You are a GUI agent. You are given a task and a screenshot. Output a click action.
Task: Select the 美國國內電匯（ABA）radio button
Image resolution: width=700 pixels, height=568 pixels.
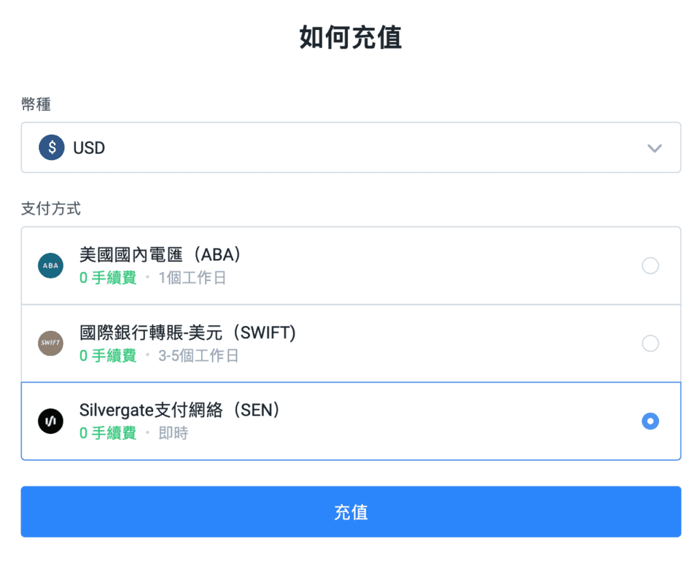click(650, 266)
